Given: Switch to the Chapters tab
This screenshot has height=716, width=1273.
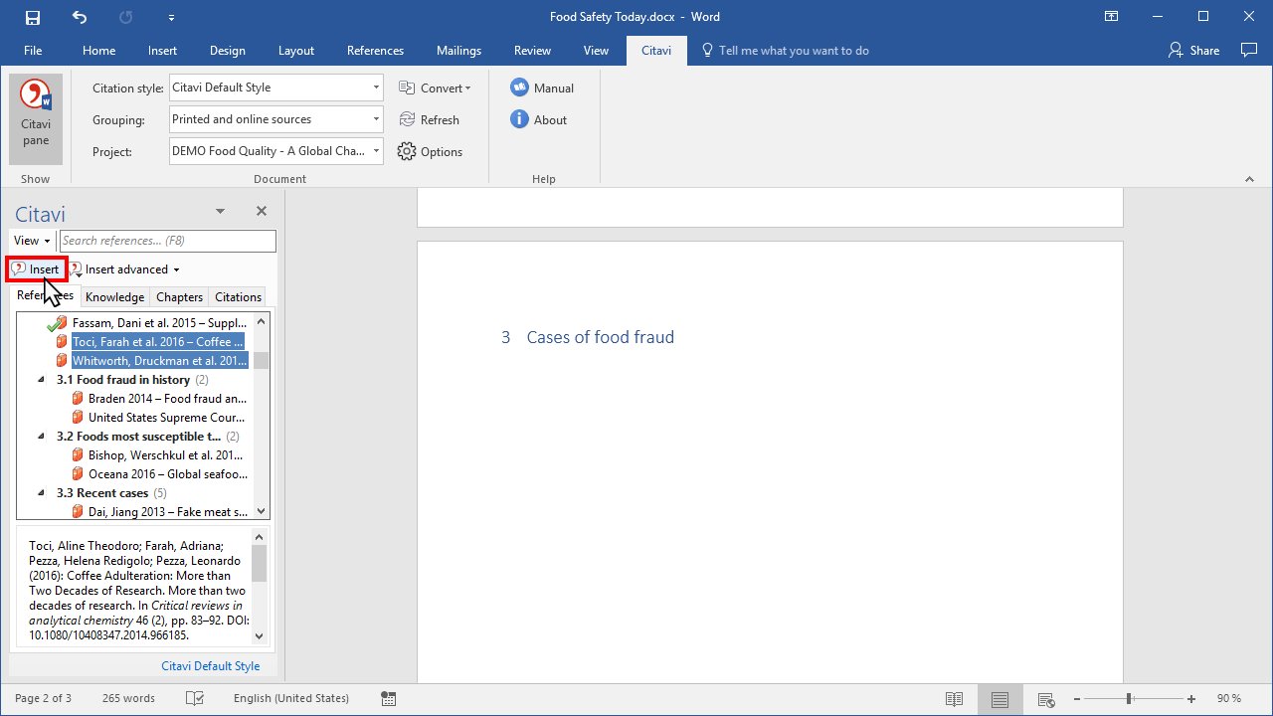Looking at the screenshot, I should pos(180,296).
